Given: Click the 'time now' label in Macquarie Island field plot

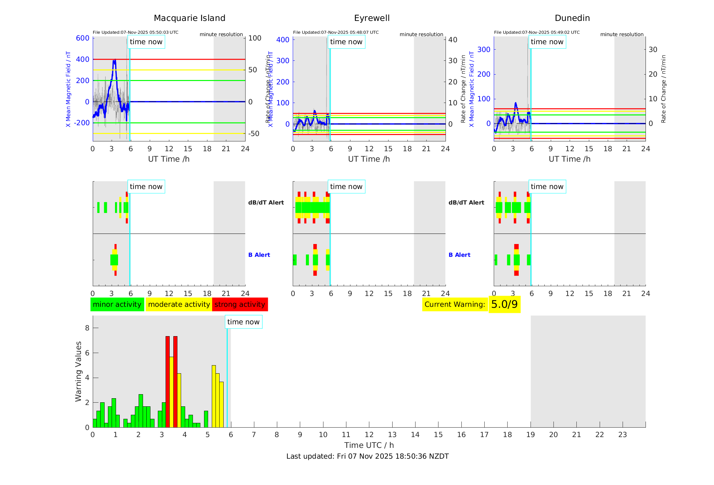Looking at the screenshot, I should click(x=146, y=42).
